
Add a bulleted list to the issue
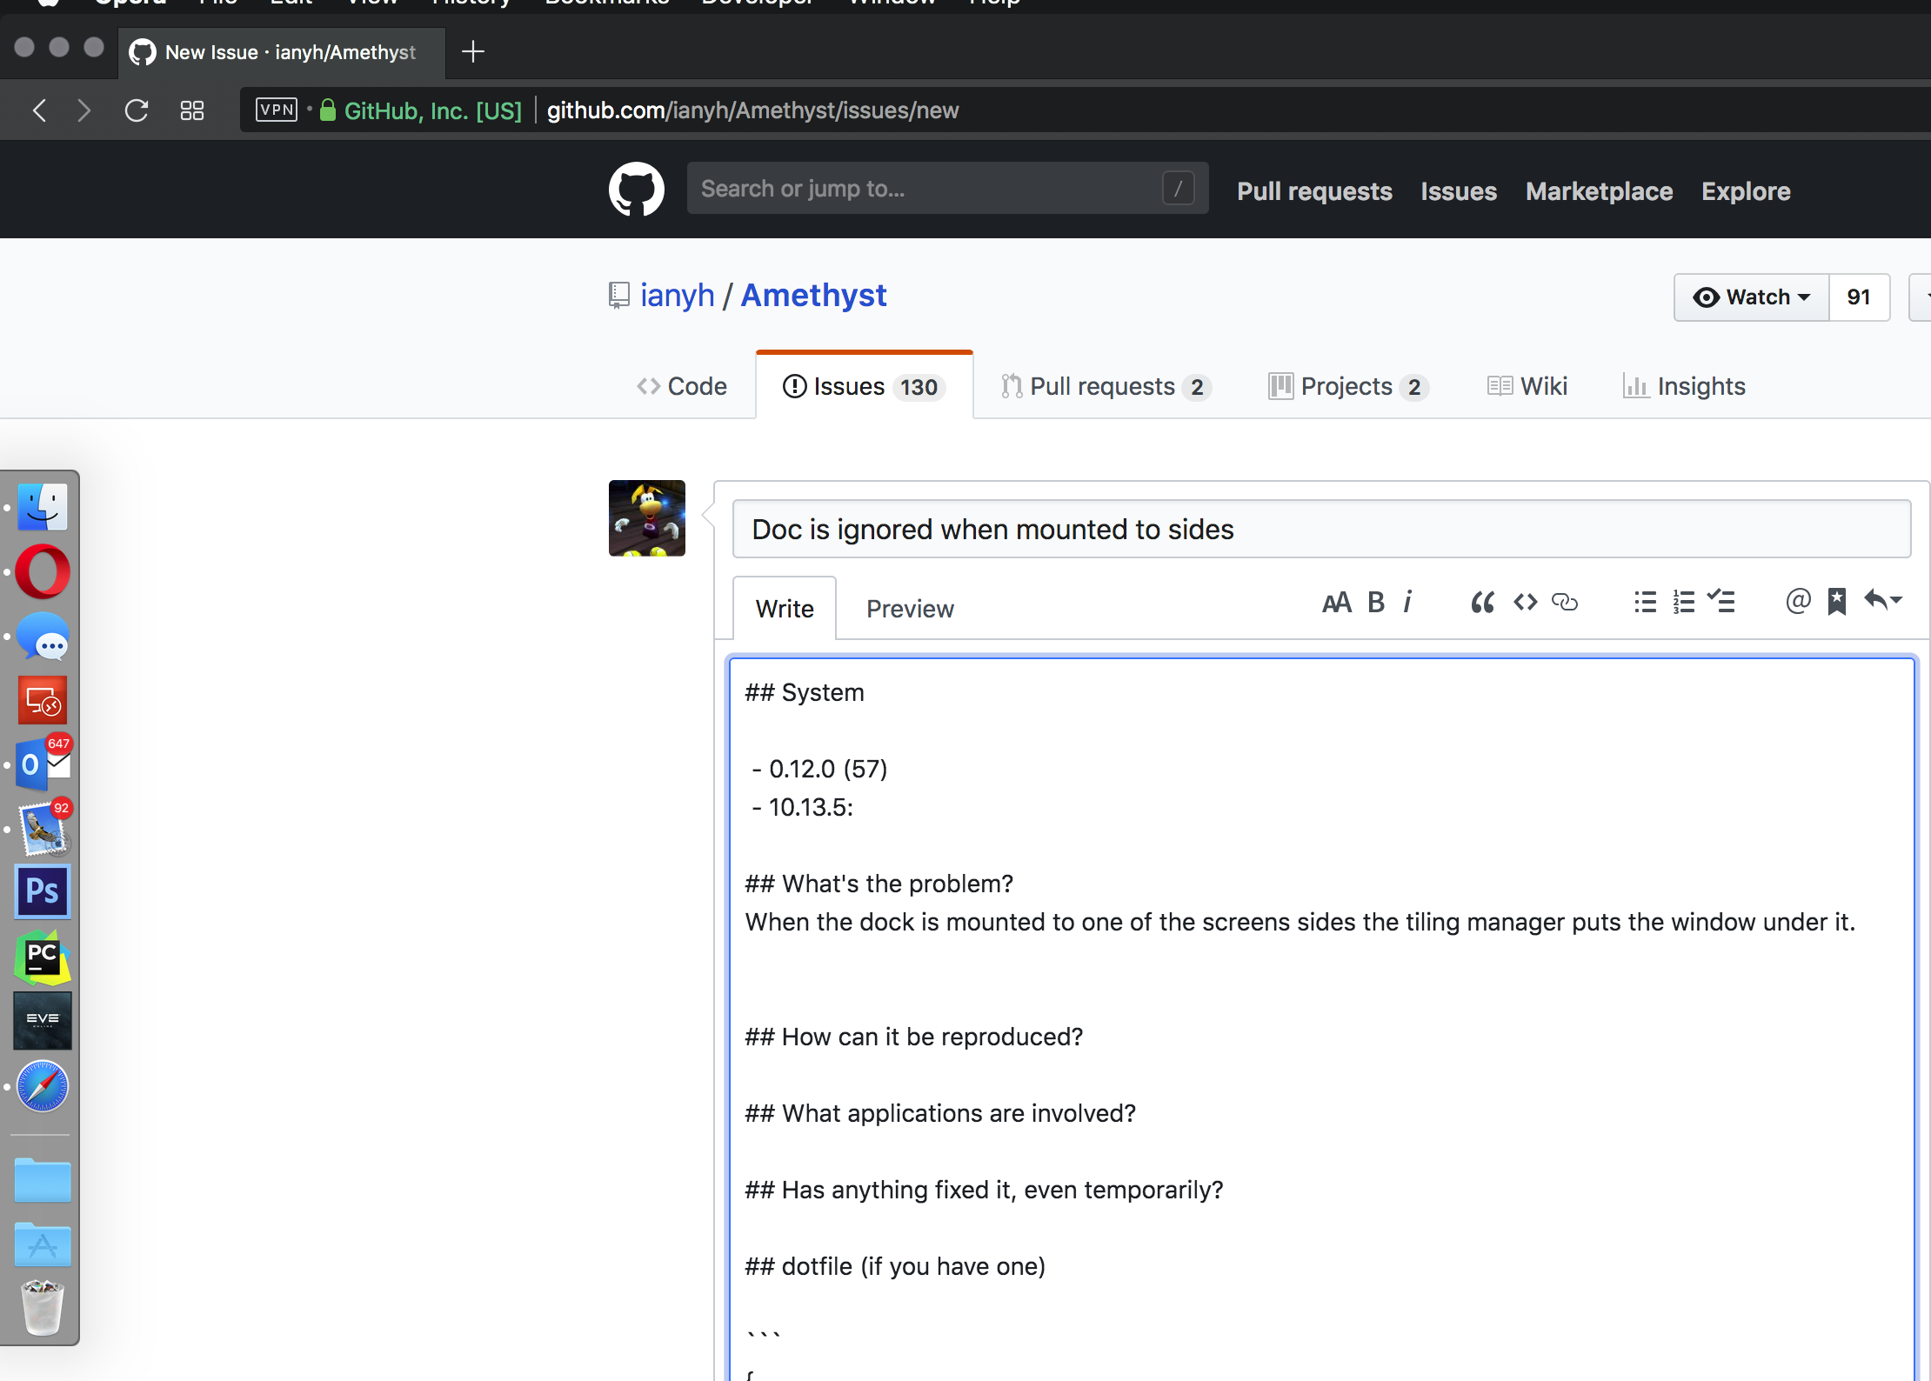coord(1645,601)
